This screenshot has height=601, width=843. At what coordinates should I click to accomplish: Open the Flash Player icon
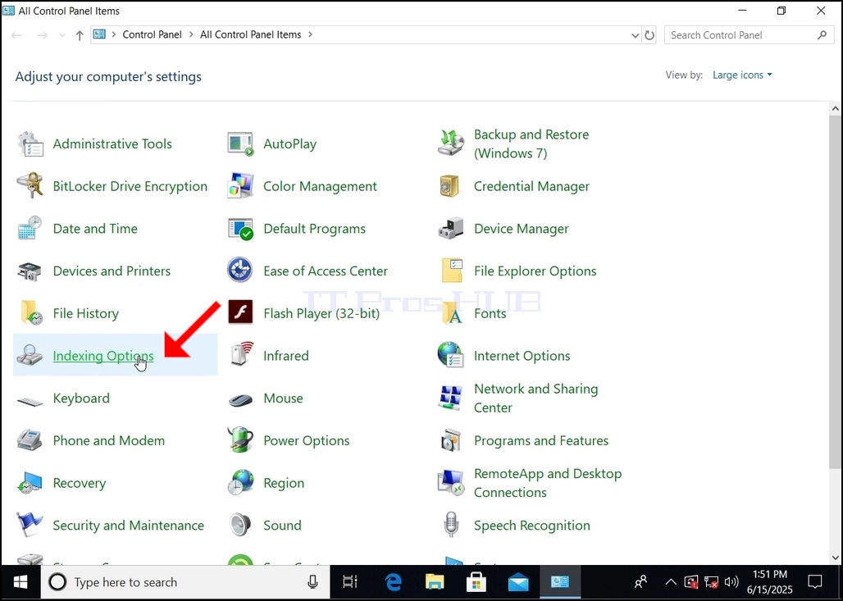[x=240, y=312]
